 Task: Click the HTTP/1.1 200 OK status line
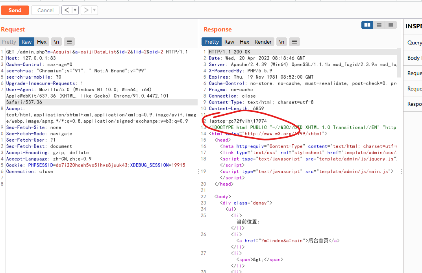(230, 52)
